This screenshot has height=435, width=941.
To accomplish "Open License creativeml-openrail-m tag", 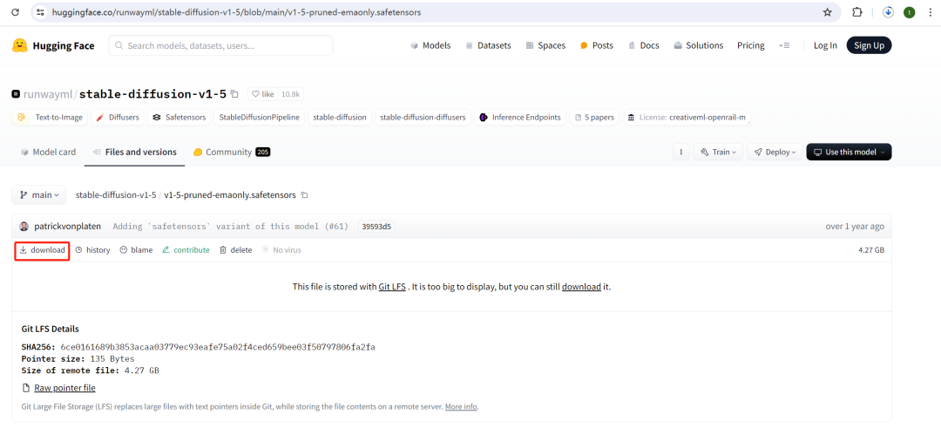I will [x=687, y=117].
